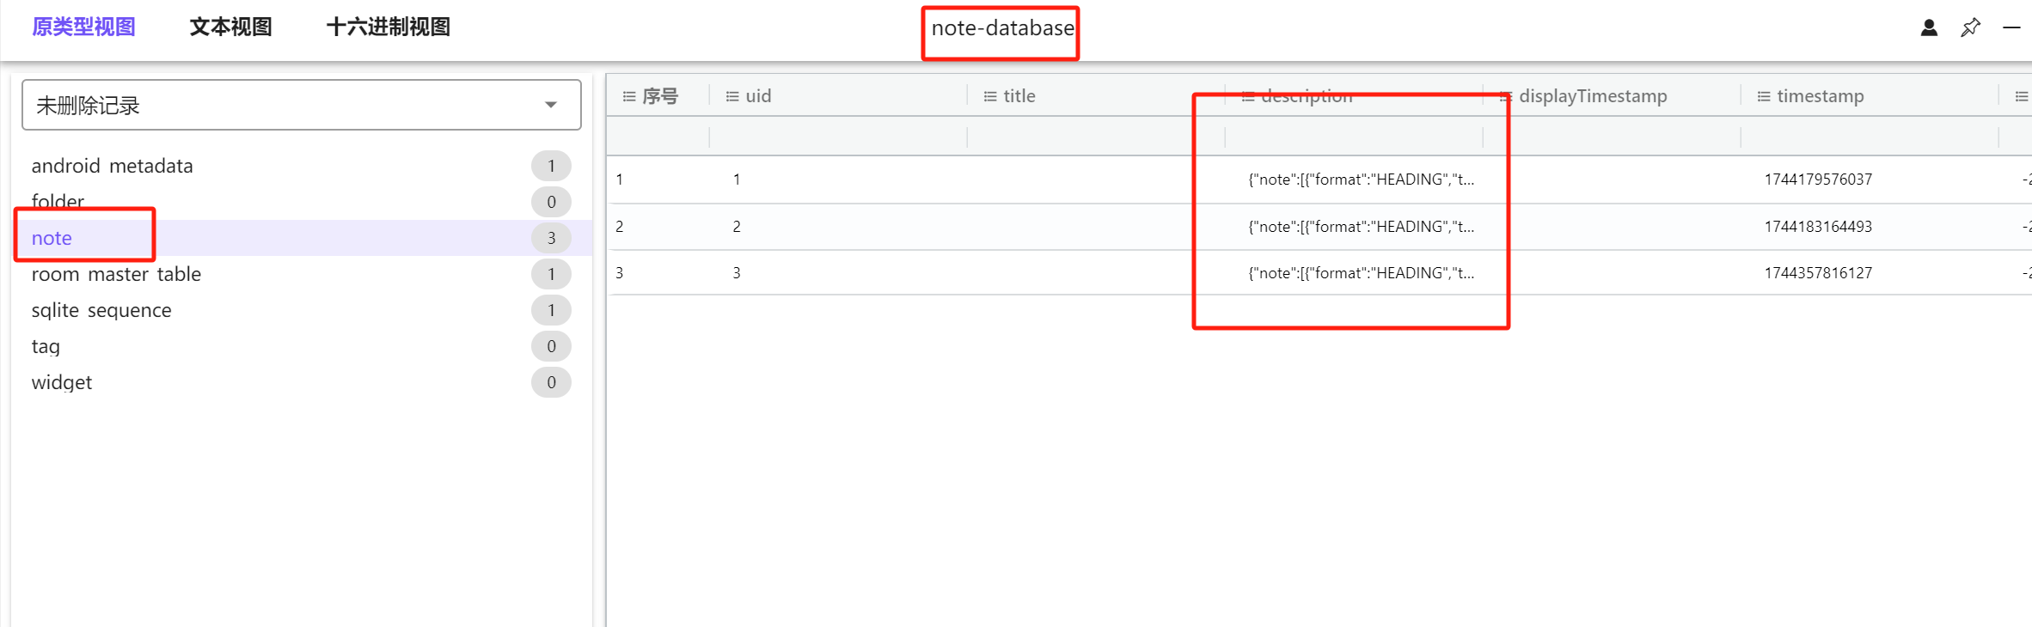2032x627 pixels.
Task: Click the 序号 column menu icon
Action: pos(629,96)
